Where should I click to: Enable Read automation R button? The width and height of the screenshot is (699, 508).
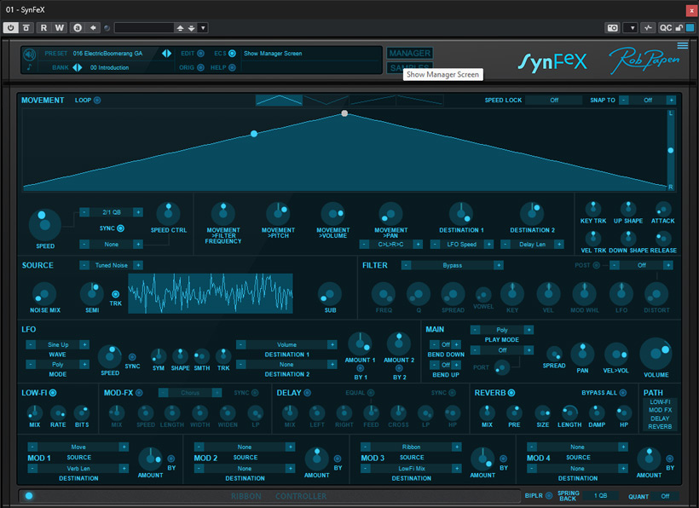43,27
